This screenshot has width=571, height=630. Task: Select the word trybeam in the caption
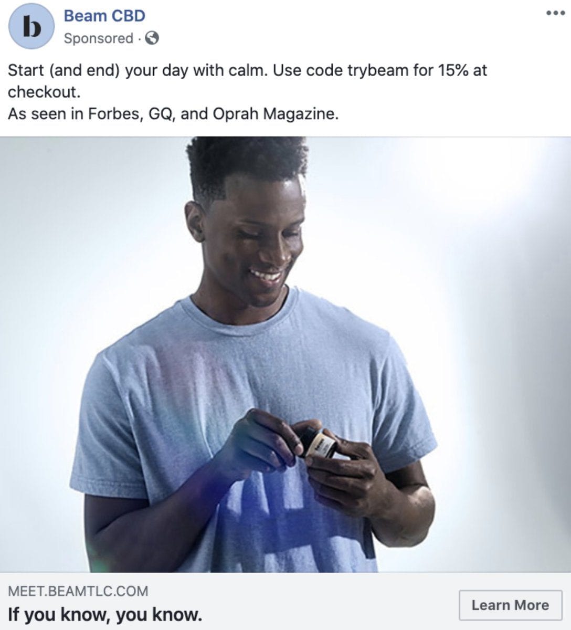378,70
